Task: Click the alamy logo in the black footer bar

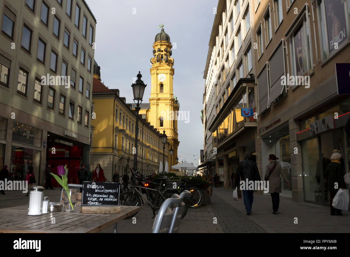Action: click(x=27, y=245)
